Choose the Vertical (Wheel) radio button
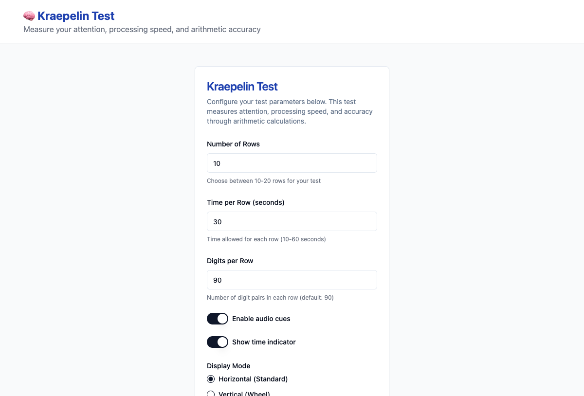The height and width of the screenshot is (396, 584). 211,393
